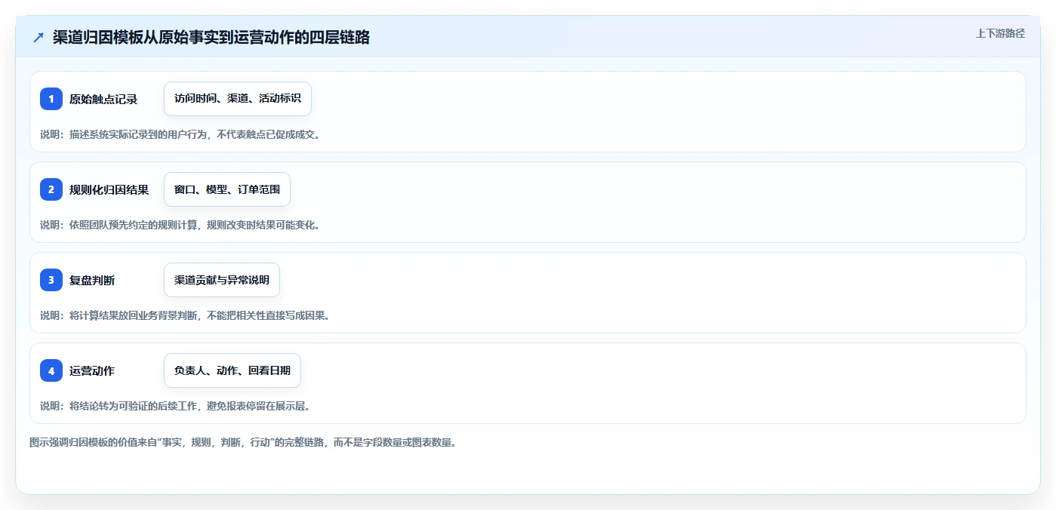
Task: Click the note about 将结论转为可验证的后续工作
Action: [175, 406]
